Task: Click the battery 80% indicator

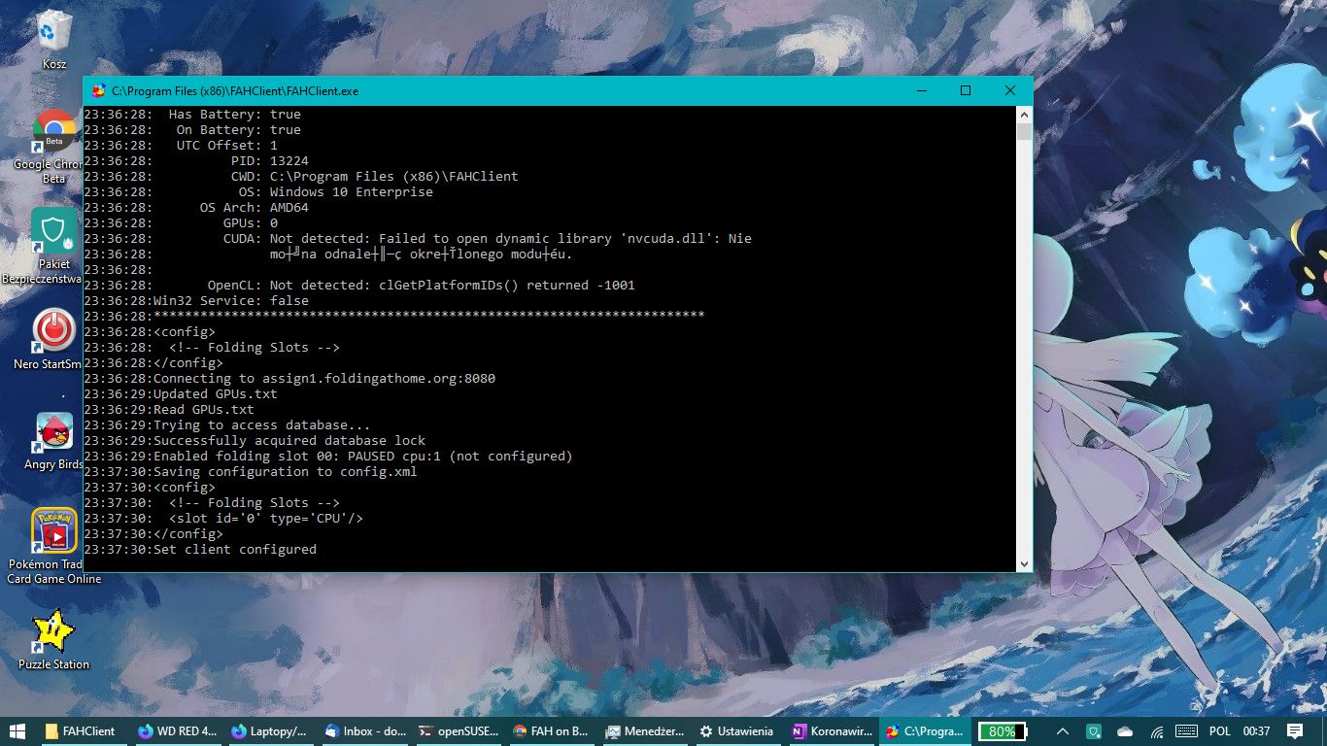Action: point(1003,731)
